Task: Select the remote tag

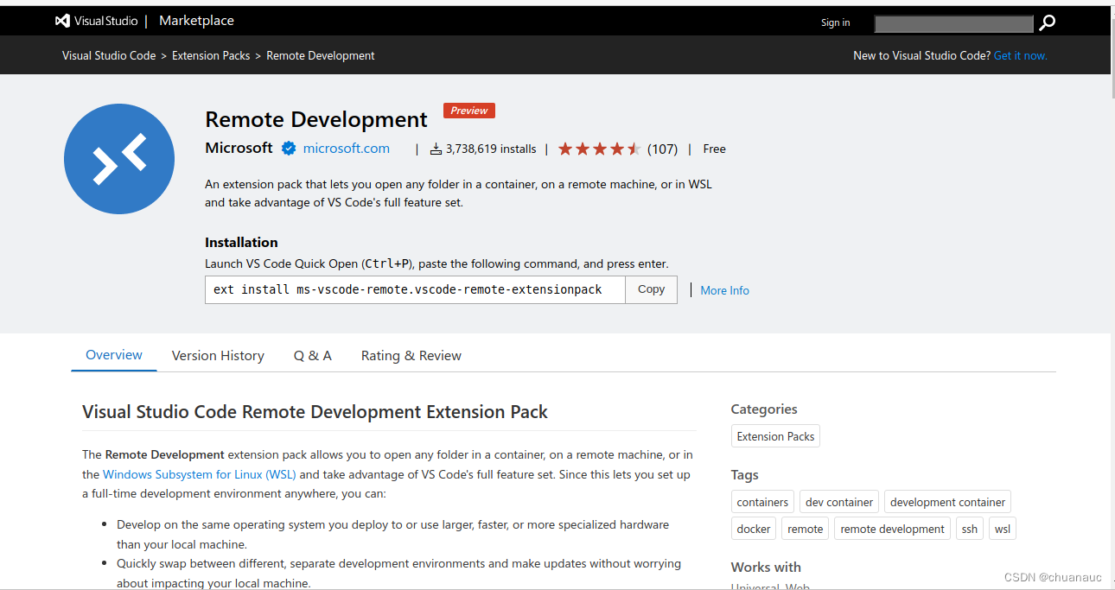Action: point(806,529)
